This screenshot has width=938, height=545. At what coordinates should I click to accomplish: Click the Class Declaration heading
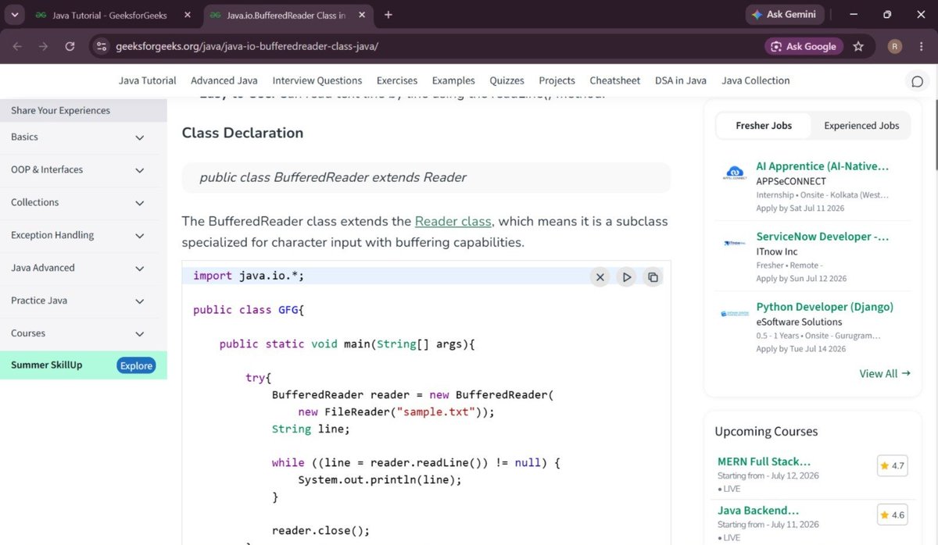point(242,133)
